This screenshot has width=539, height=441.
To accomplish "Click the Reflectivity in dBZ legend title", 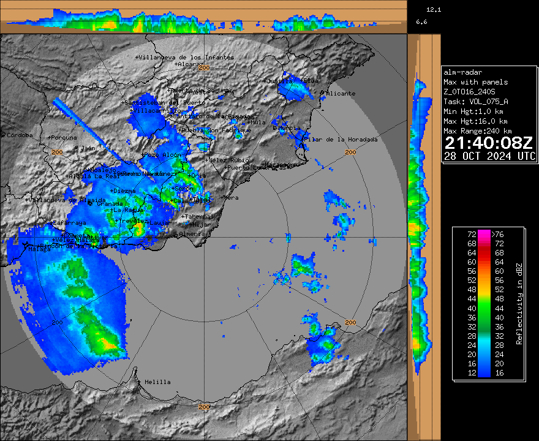I will (519, 303).
